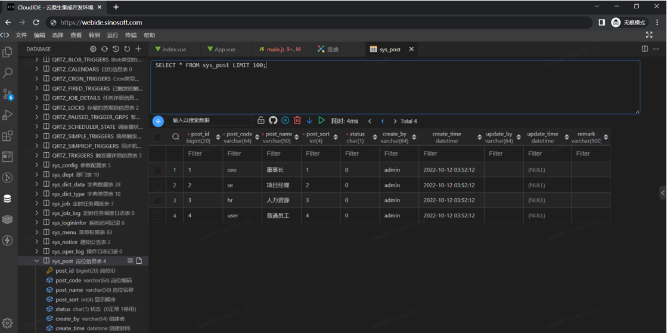Select the checkbox for the hr row
Image resolution: width=667 pixels, height=333 pixels.
pos(157,201)
